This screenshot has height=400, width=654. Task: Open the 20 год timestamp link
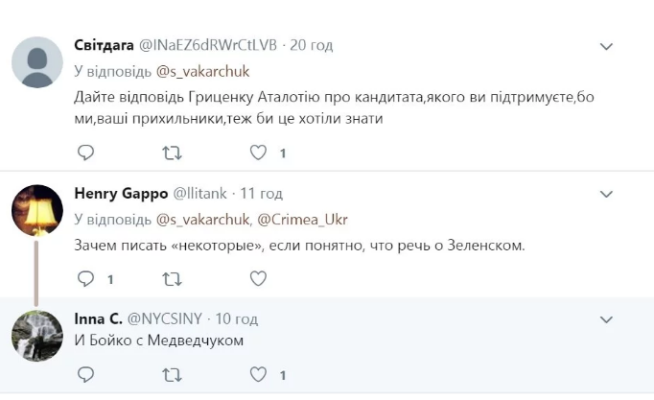click(x=311, y=45)
